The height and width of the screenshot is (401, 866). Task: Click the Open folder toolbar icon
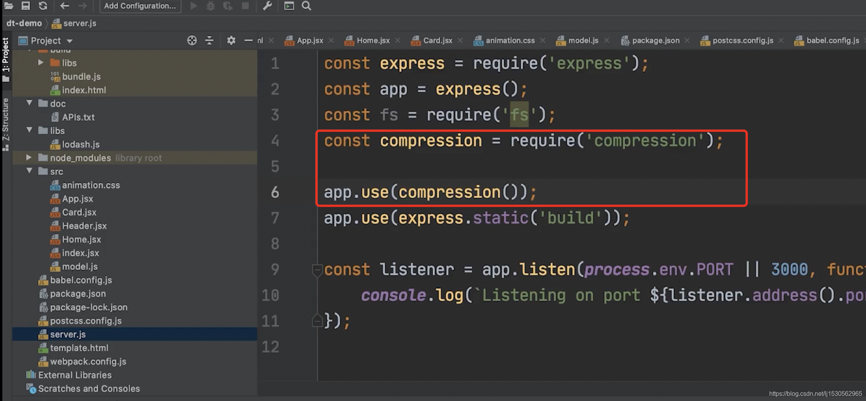[8, 6]
